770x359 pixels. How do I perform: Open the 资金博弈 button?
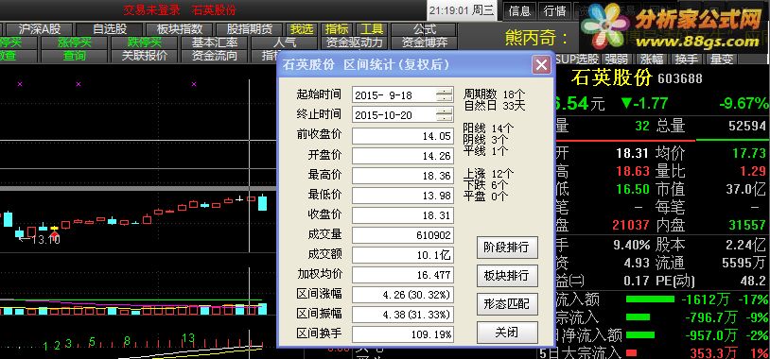pos(425,43)
